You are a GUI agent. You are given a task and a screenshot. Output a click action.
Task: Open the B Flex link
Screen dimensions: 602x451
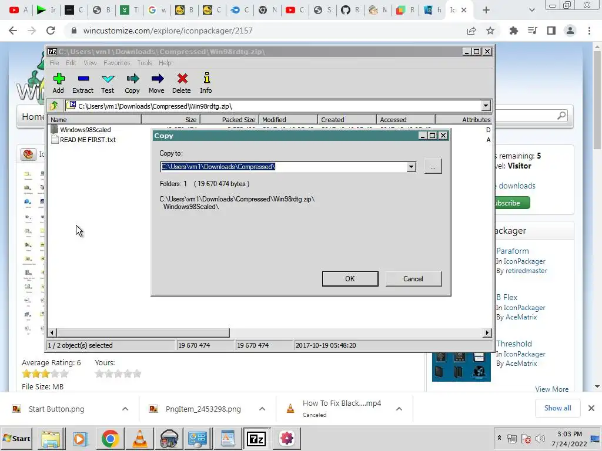(506, 297)
